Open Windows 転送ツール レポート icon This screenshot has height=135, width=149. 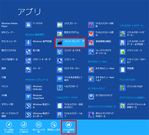(x=28, y=115)
